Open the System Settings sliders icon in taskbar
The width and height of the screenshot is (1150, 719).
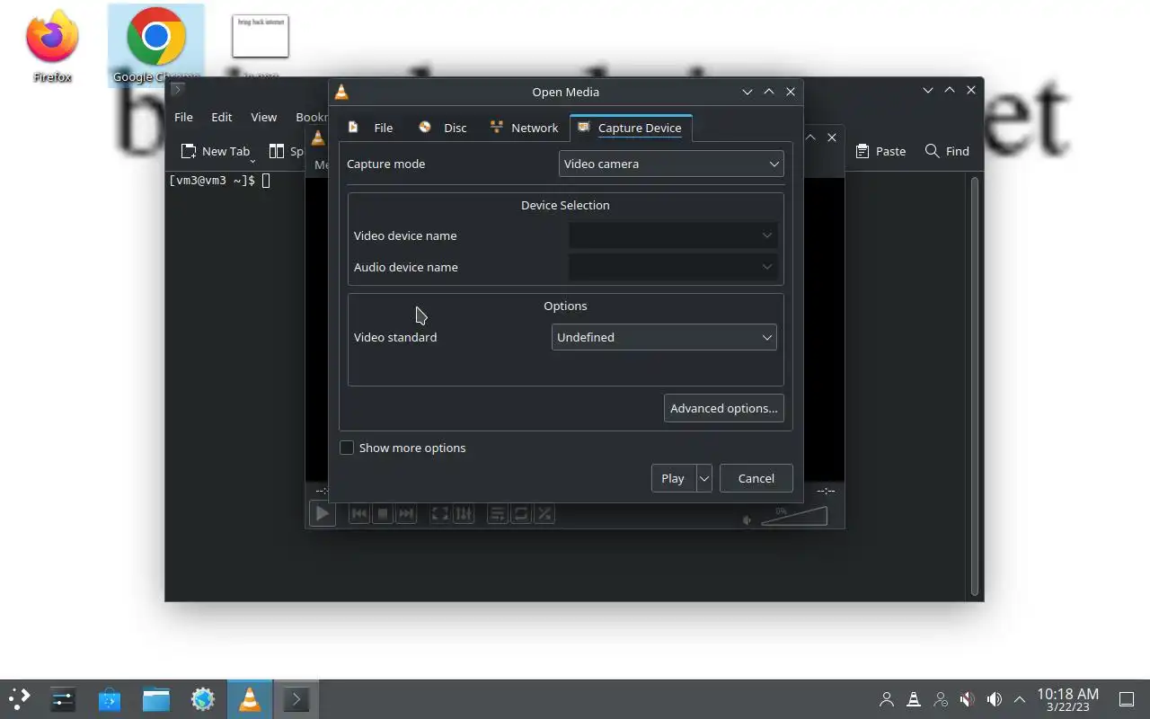click(x=63, y=699)
